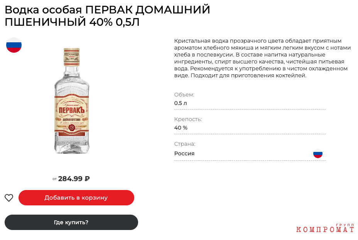Image resolution: width=358 pixels, height=240 pixels.
Task: Click the Объем value 0.5 л
Action: 181,103
